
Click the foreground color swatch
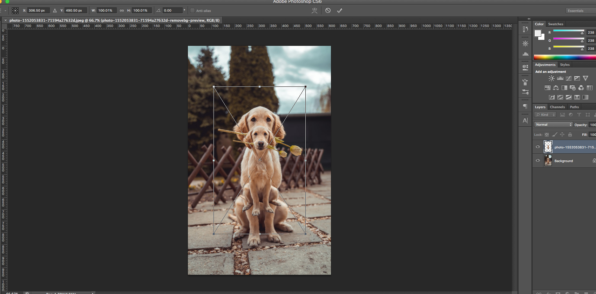[x=537, y=33]
